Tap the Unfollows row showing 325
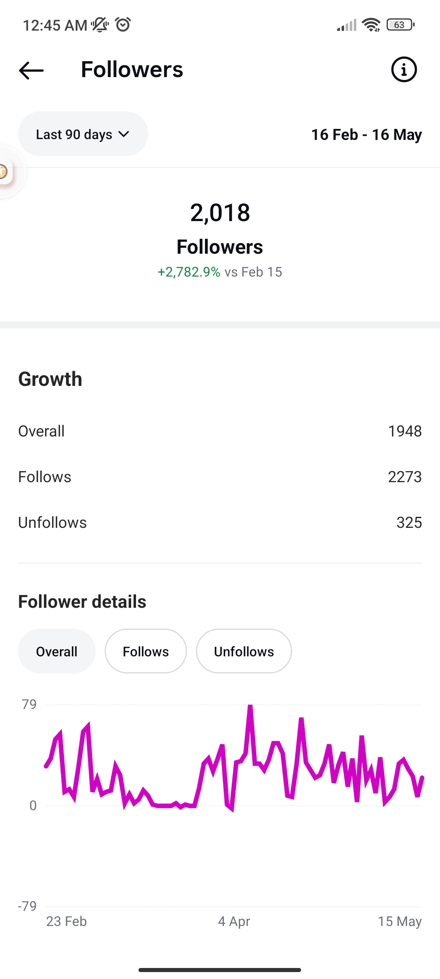The image size is (440, 979). 220,523
